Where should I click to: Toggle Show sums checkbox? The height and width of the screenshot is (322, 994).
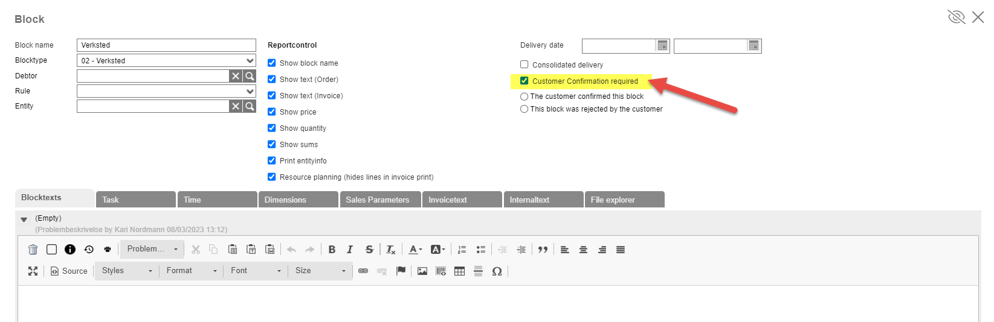[x=272, y=144]
